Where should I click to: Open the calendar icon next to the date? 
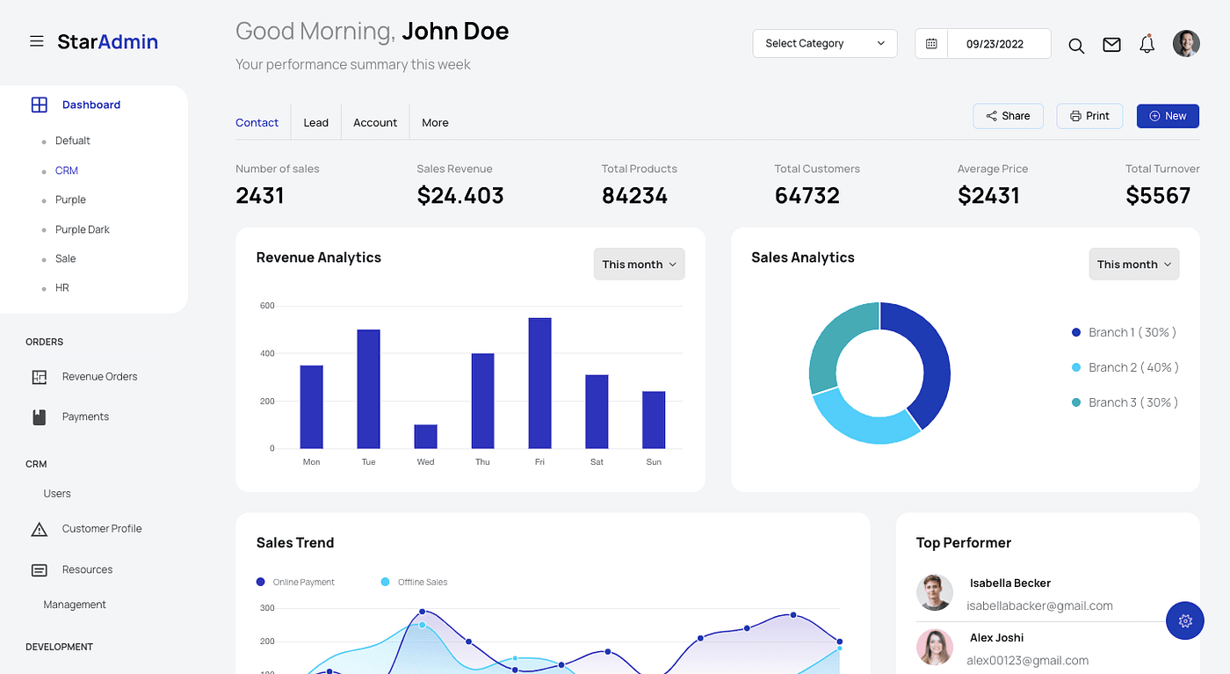[931, 42]
